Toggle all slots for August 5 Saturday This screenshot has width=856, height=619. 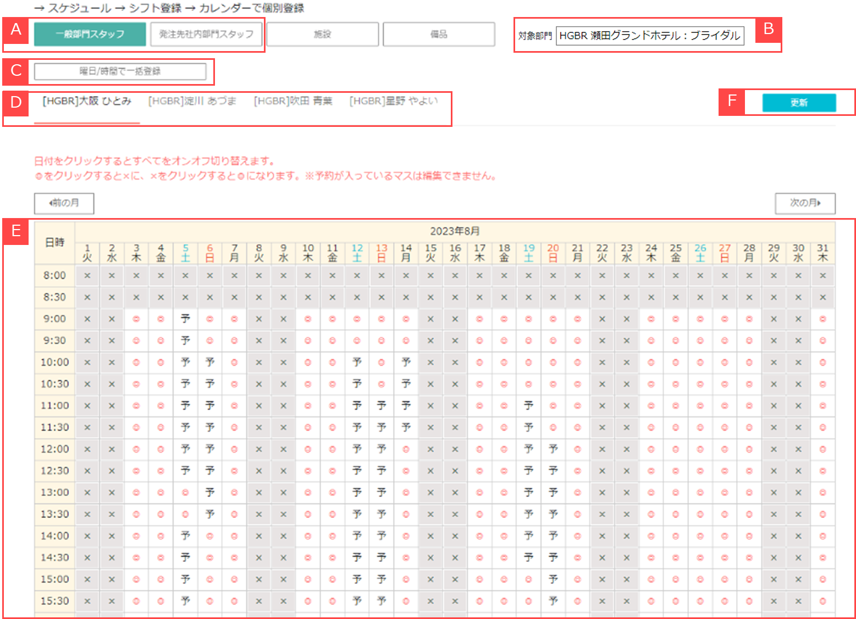[185, 253]
